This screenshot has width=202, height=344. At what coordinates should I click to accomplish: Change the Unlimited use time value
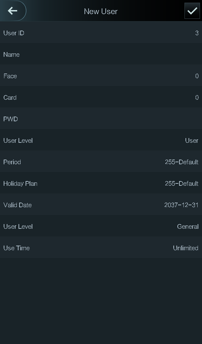(x=186, y=248)
